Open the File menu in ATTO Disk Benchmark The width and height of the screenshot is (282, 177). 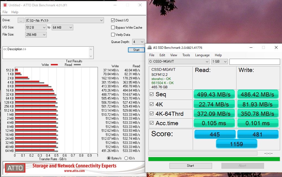click(x=5, y=12)
